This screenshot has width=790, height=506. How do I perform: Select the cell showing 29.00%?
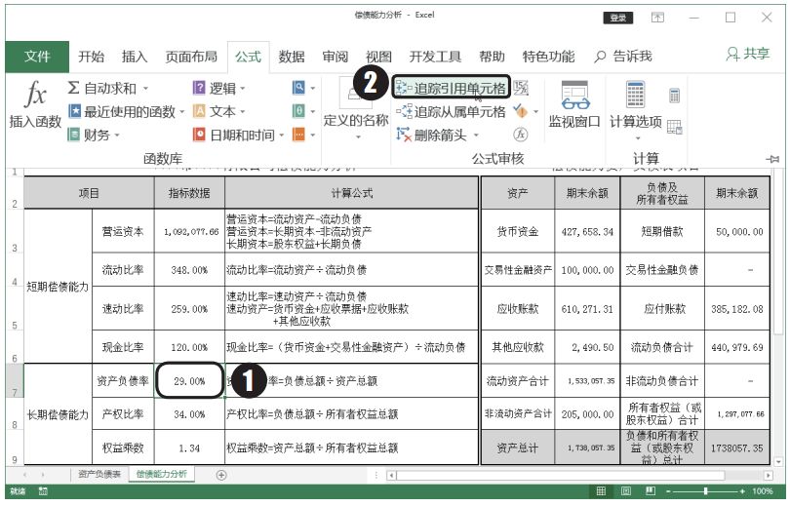point(189,381)
